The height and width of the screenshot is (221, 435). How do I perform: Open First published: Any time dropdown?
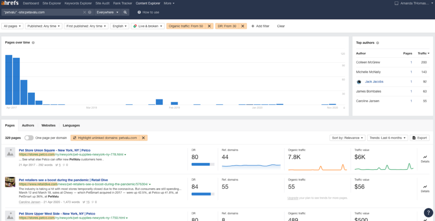click(86, 26)
